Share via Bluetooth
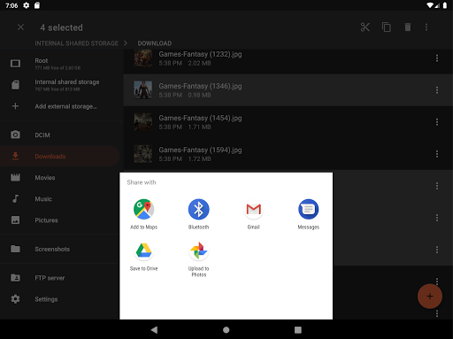Viewport: 453px width, 339px height. coord(198,214)
